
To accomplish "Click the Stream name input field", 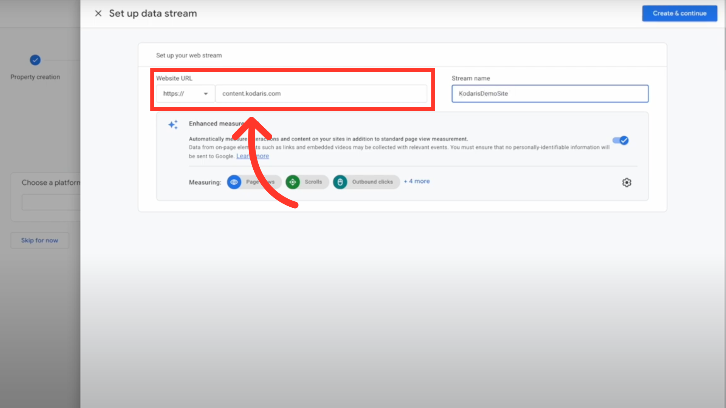I will coord(550,94).
